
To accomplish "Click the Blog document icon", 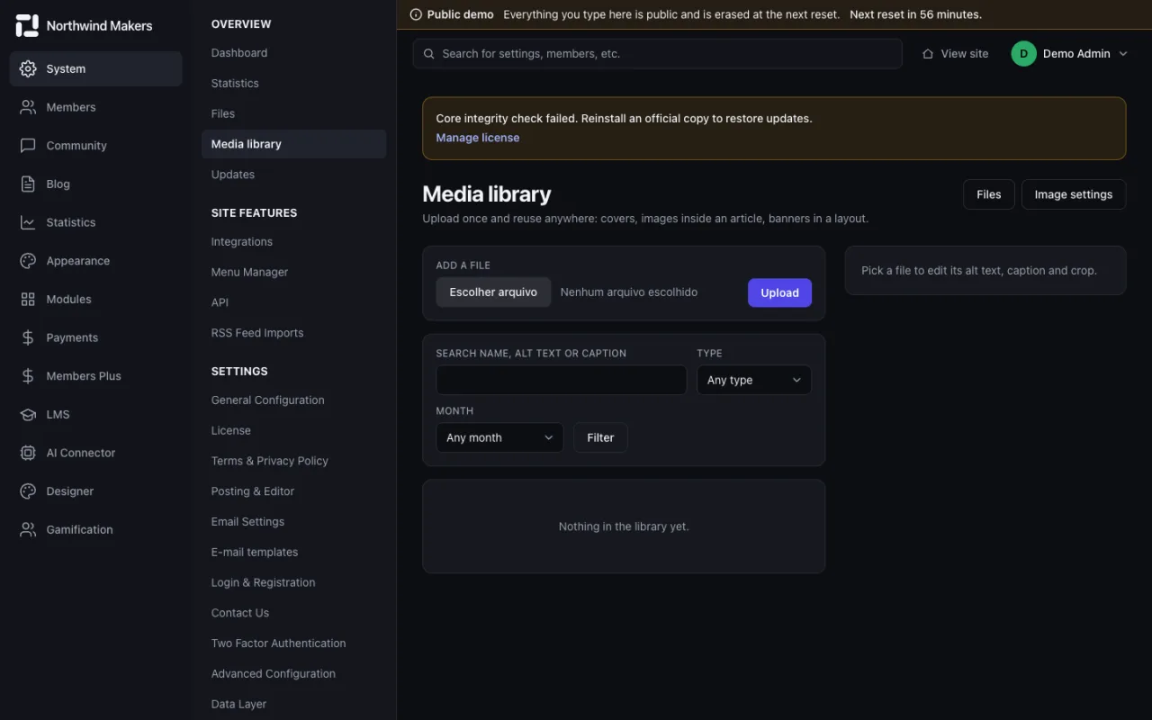I will 28,184.
